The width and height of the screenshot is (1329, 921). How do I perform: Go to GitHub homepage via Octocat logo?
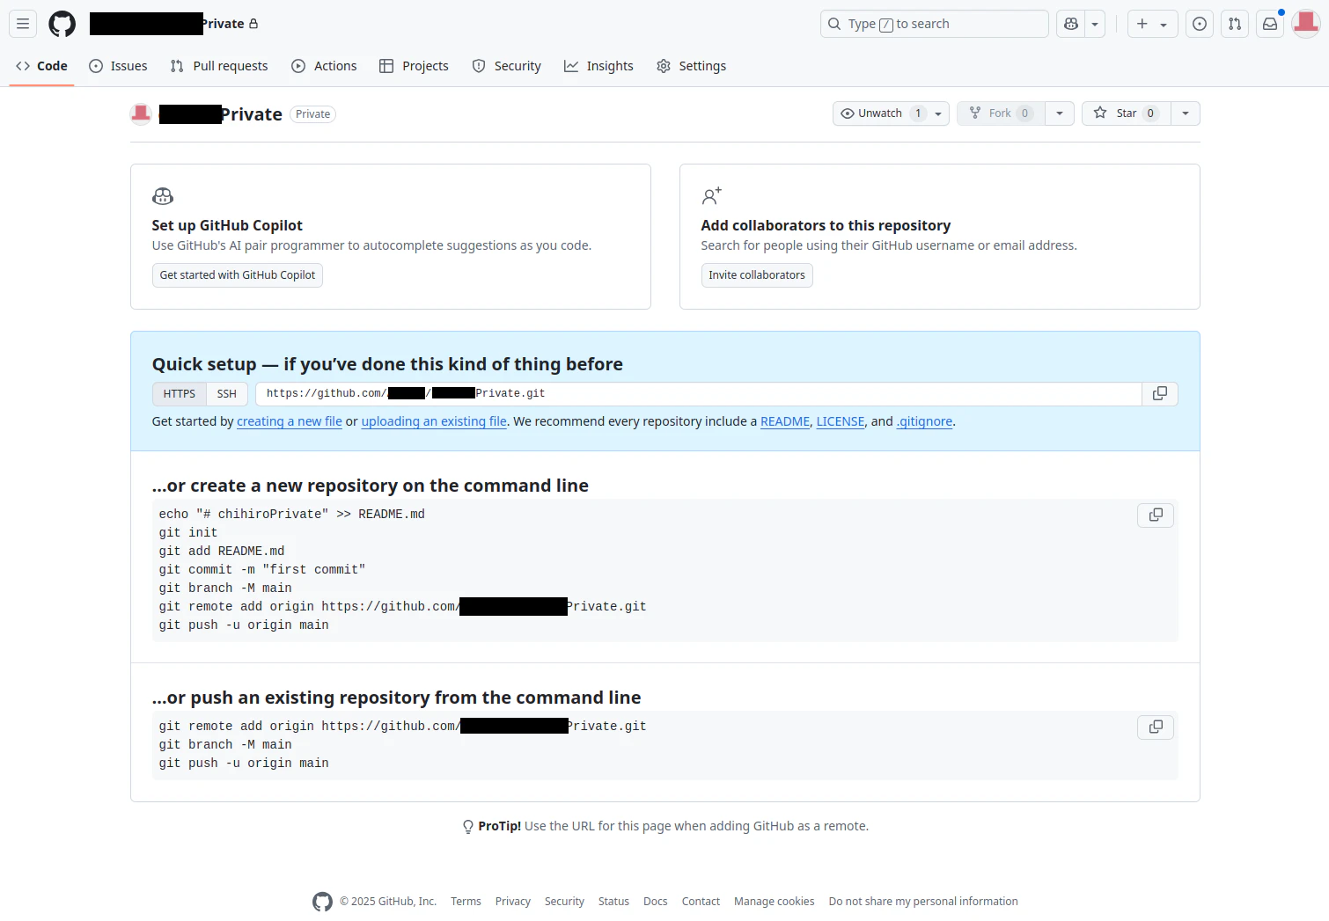pyautogui.click(x=62, y=24)
